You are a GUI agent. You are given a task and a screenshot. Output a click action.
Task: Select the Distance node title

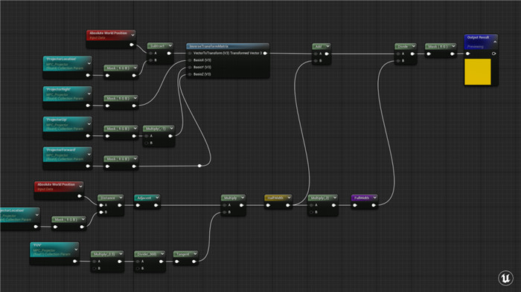click(x=108, y=198)
